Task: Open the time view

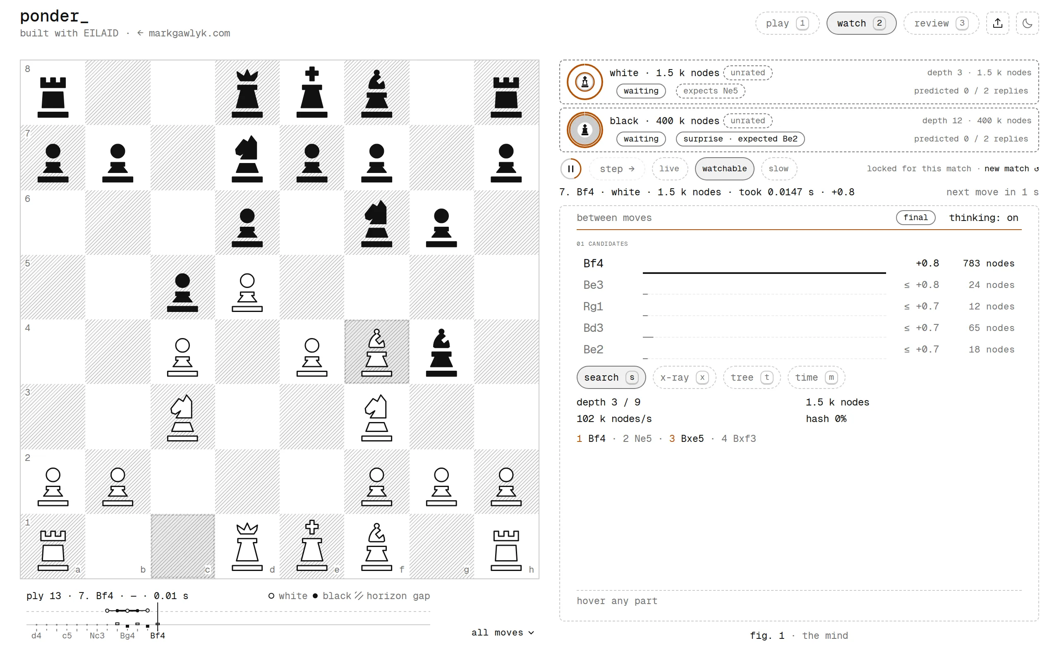Action: (x=816, y=377)
